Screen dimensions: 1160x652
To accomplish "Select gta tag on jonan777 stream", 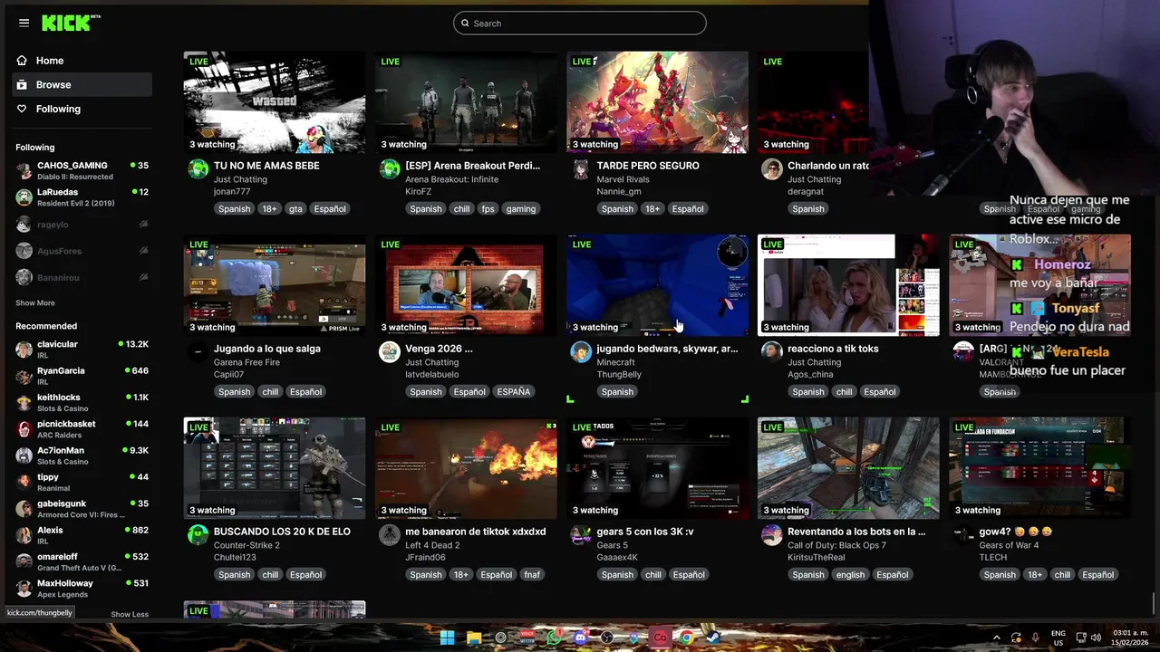I will pyautogui.click(x=295, y=208).
